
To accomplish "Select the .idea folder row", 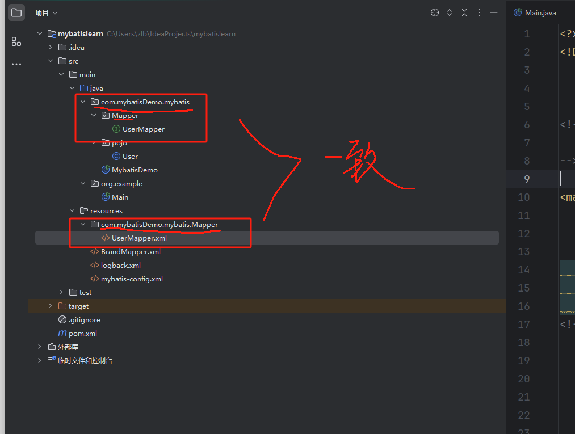I will point(267,47).
